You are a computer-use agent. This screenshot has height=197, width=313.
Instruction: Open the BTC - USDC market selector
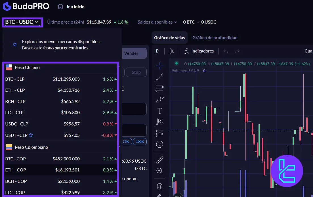22,22
